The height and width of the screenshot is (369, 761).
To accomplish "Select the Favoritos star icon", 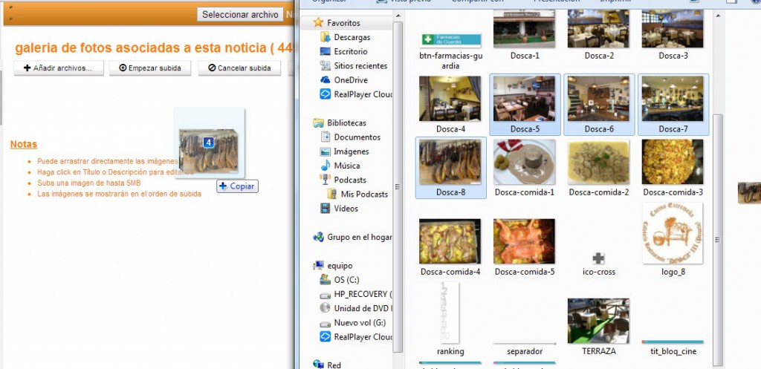I will pos(318,23).
